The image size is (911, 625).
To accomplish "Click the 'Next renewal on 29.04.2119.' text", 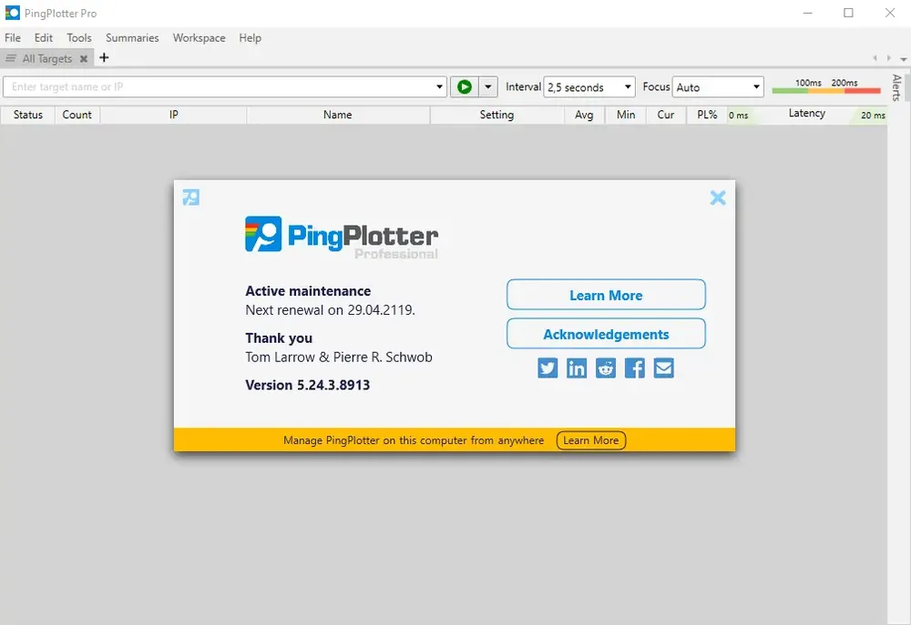I will click(x=330, y=310).
